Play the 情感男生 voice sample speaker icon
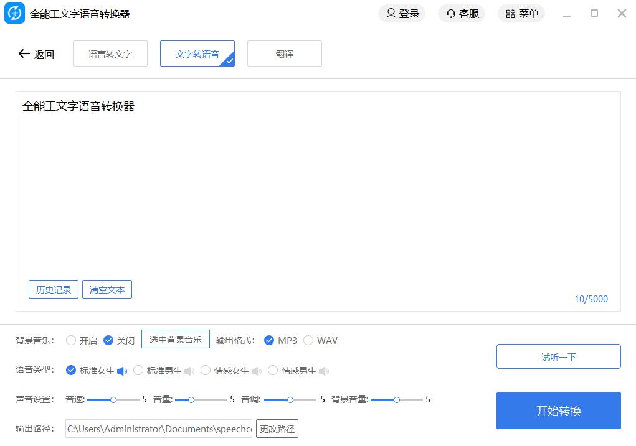Viewport: 636px width, 446px height. (x=323, y=371)
